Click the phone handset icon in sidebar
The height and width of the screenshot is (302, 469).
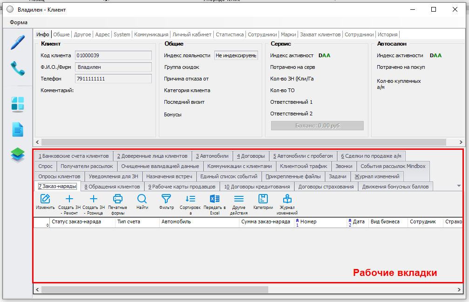click(17, 69)
